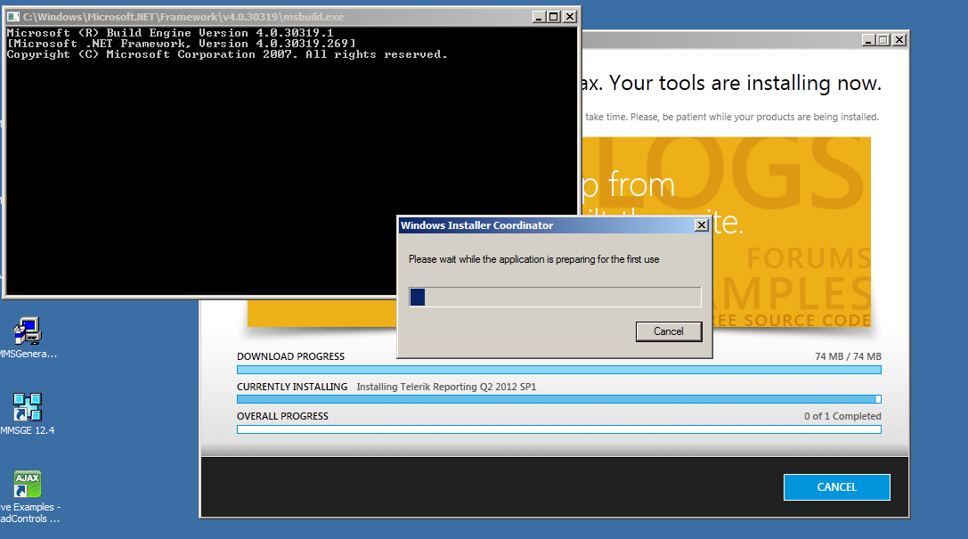This screenshot has width=968, height=539.
Task: Cancel the Windows Installer Coordinator dialog
Action: pos(669,331)
